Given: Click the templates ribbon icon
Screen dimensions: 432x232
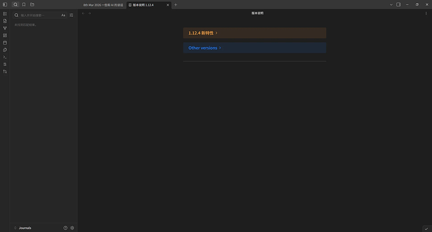Looking at the screenshot, I should click(x=5, y=50).
